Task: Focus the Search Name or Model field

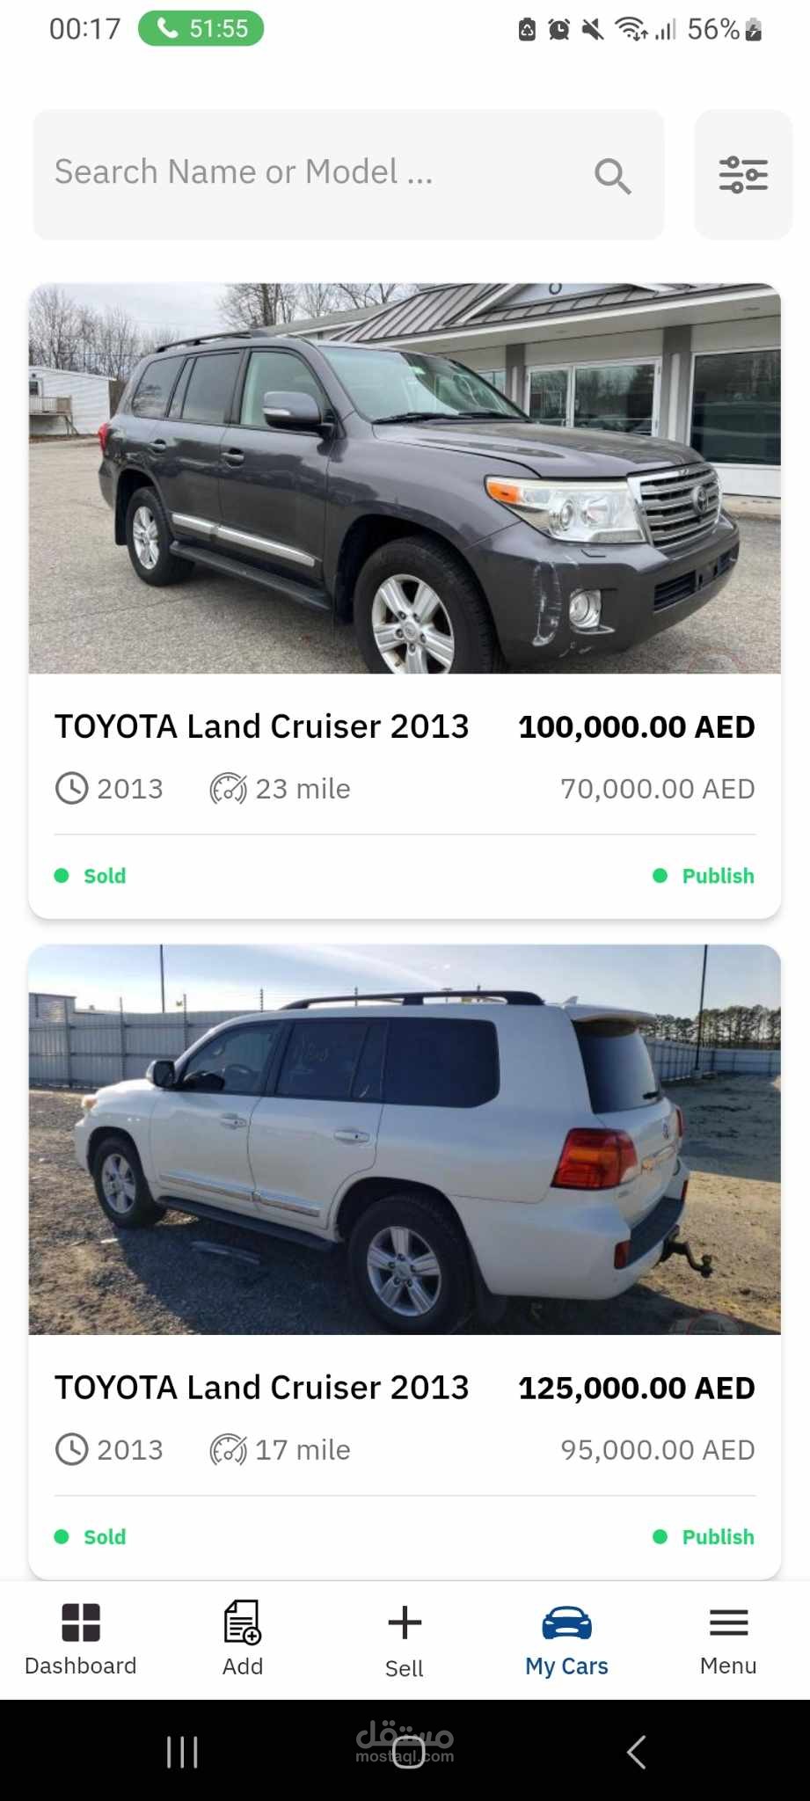Action: tap(348, 174)
